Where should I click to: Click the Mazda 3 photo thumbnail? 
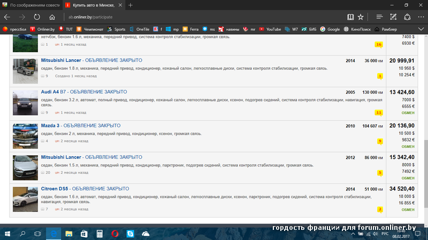25,136
